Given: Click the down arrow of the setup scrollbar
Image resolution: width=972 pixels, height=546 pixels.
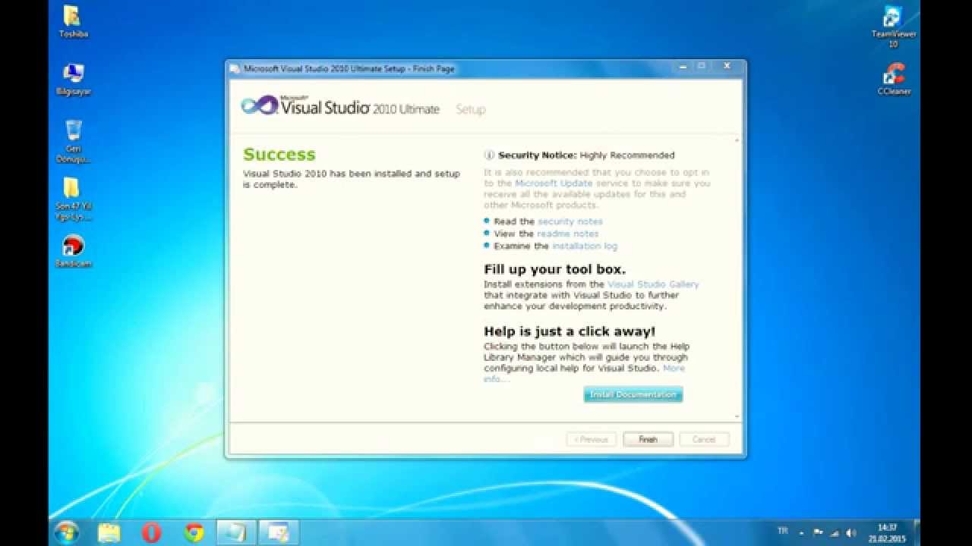Looking at the screenshot, I should pos(737,416).
